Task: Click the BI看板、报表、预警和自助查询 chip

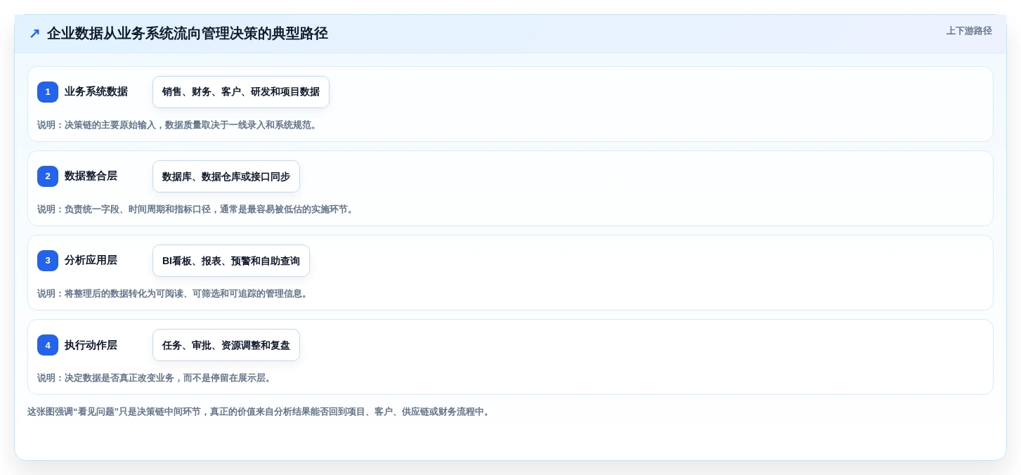Action: coord(231,261)
